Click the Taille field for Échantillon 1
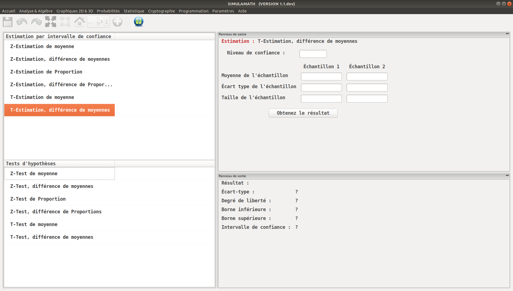Screen dimensions: 513x291 point(321,98)
